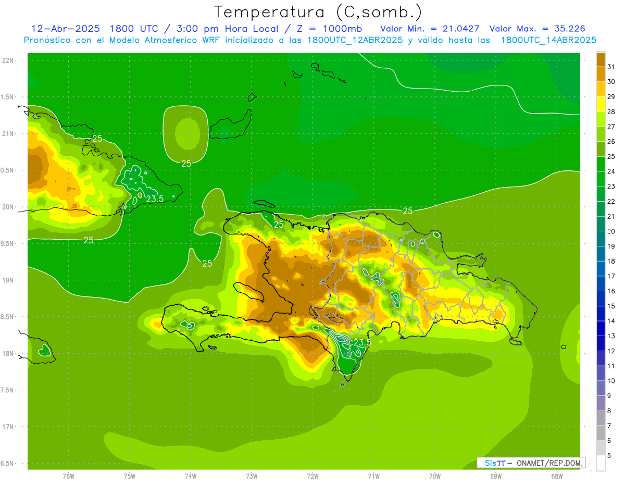The image size is (625, 483).
Task: Click the "25" label below the oval contour
Action: point(186,163)
